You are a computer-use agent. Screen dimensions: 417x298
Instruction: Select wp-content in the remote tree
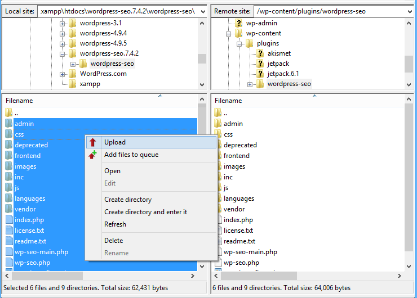[x=264, y=33]
